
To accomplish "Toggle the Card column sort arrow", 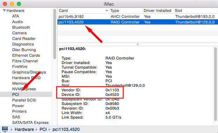I will click(x=107, y=10).
